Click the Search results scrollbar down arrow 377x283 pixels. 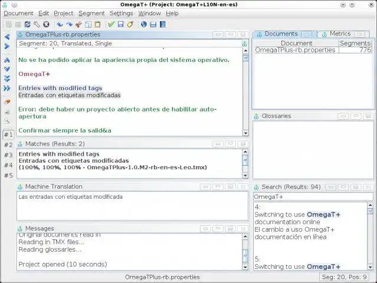[370, 267]
